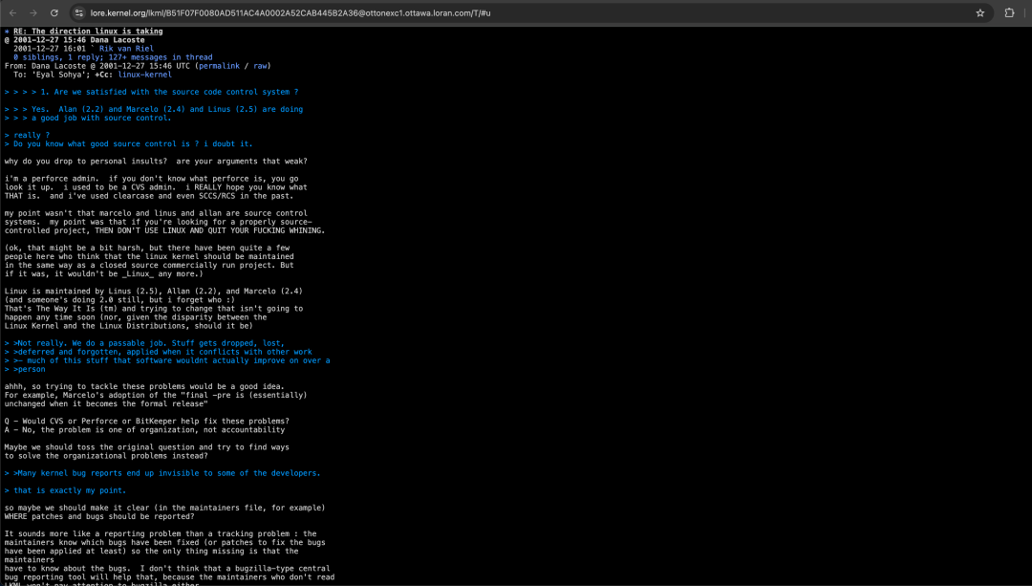Image resolution: width=1032 pixels, height=586 pixels.
Task: Click the header line 'From: Dana Lacoste'
Action: click(x=138, y=66)
